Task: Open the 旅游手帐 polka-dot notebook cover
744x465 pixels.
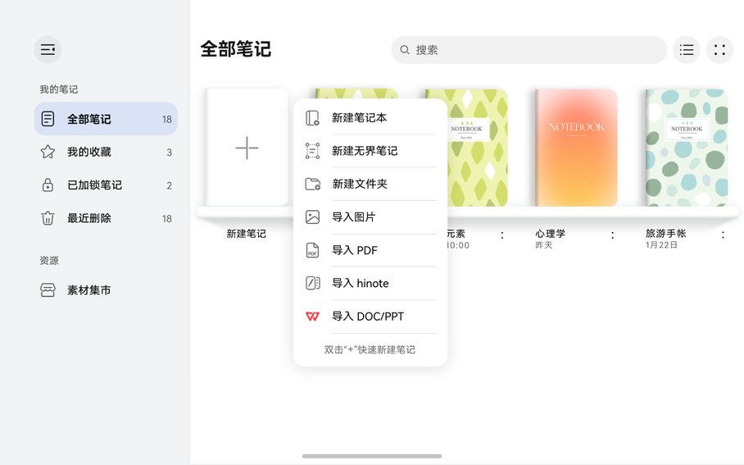Action: tap(687, 148)
